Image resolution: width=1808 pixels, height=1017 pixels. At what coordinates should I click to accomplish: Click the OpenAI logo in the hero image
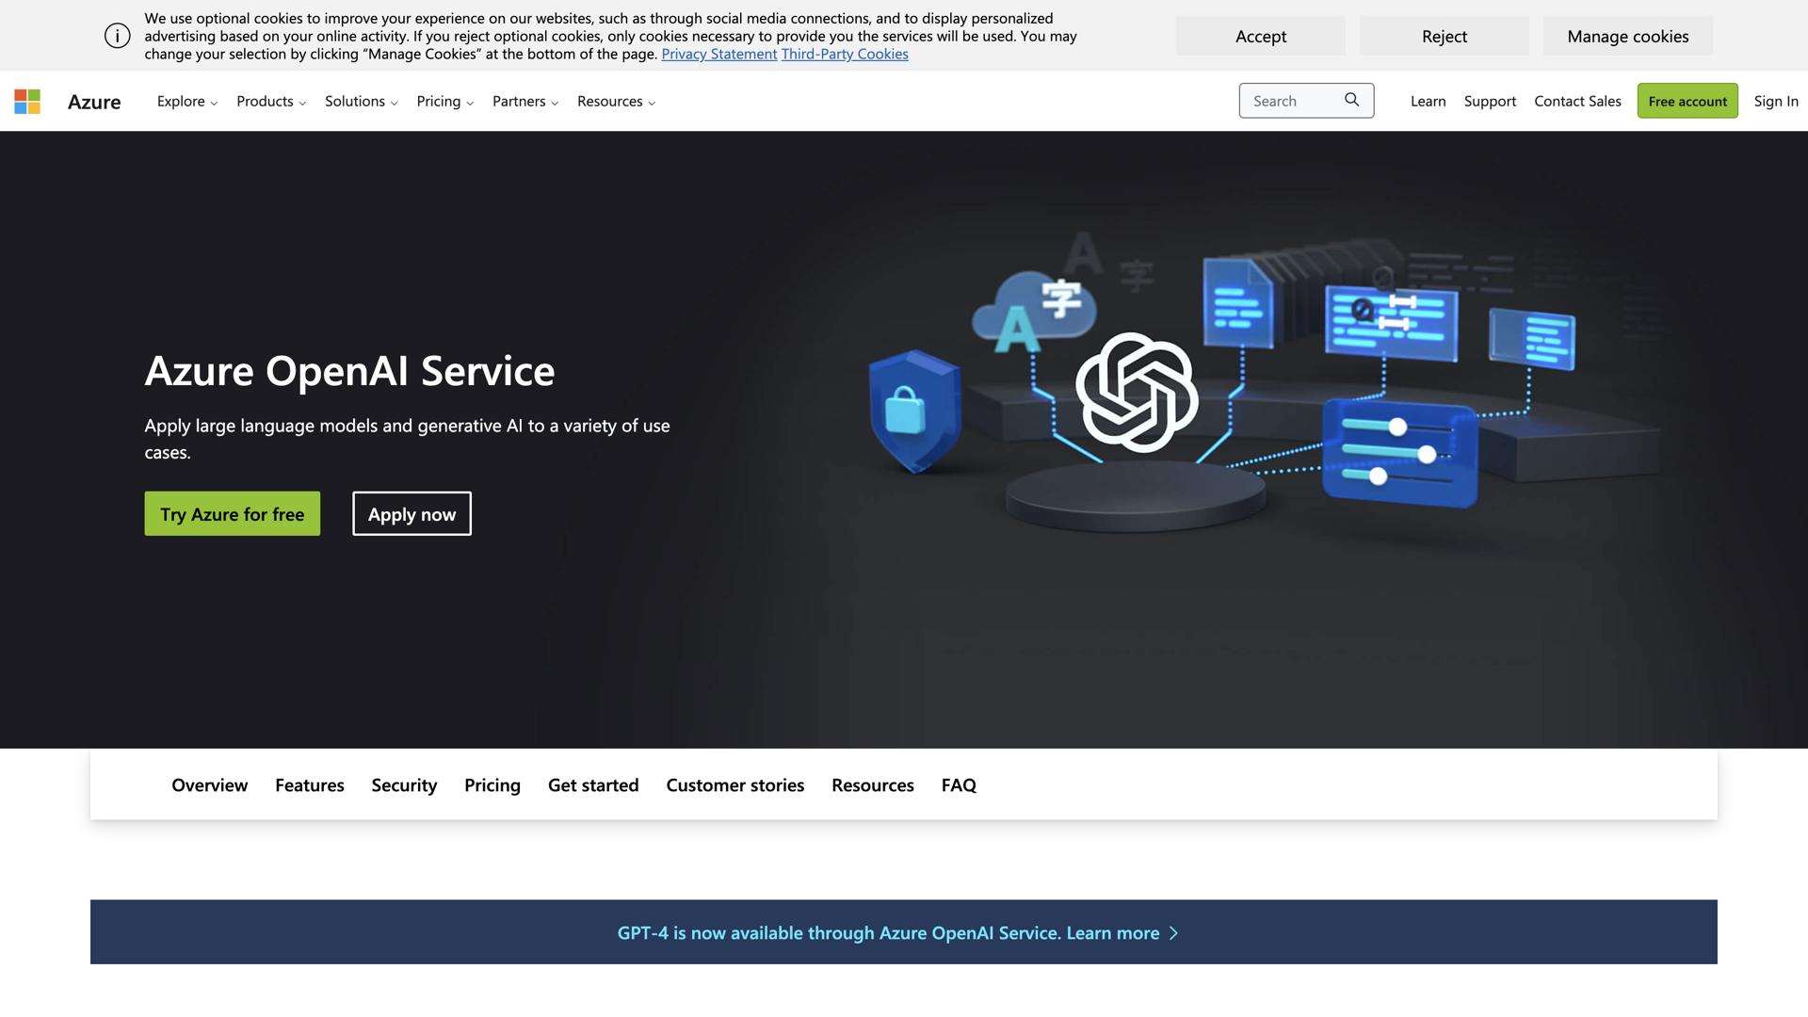click(1139, 395)
